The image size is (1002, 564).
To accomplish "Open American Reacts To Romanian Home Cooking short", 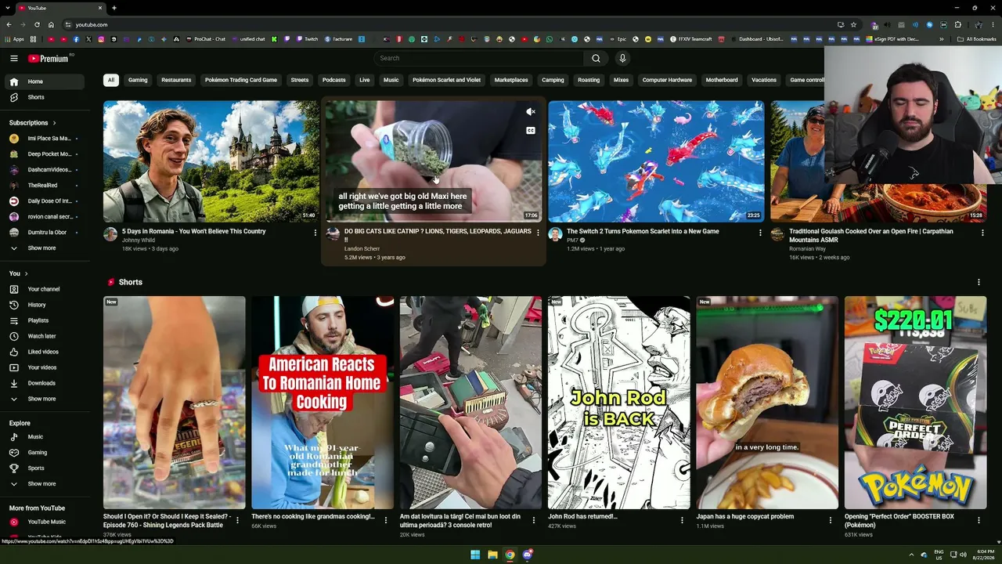I will click(323, 403).
